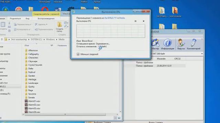This screenshot has height=123, width=220.
Task: Select the Calligraphy folder
Action: tap(32, 54)
